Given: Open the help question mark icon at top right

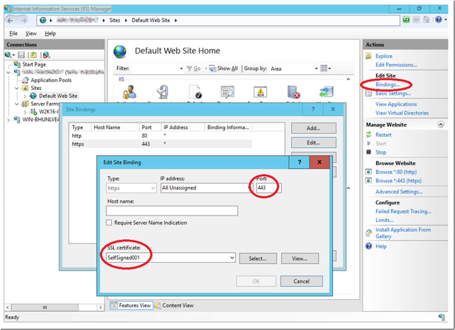Looking at the screenshot, I should [439, 20].
